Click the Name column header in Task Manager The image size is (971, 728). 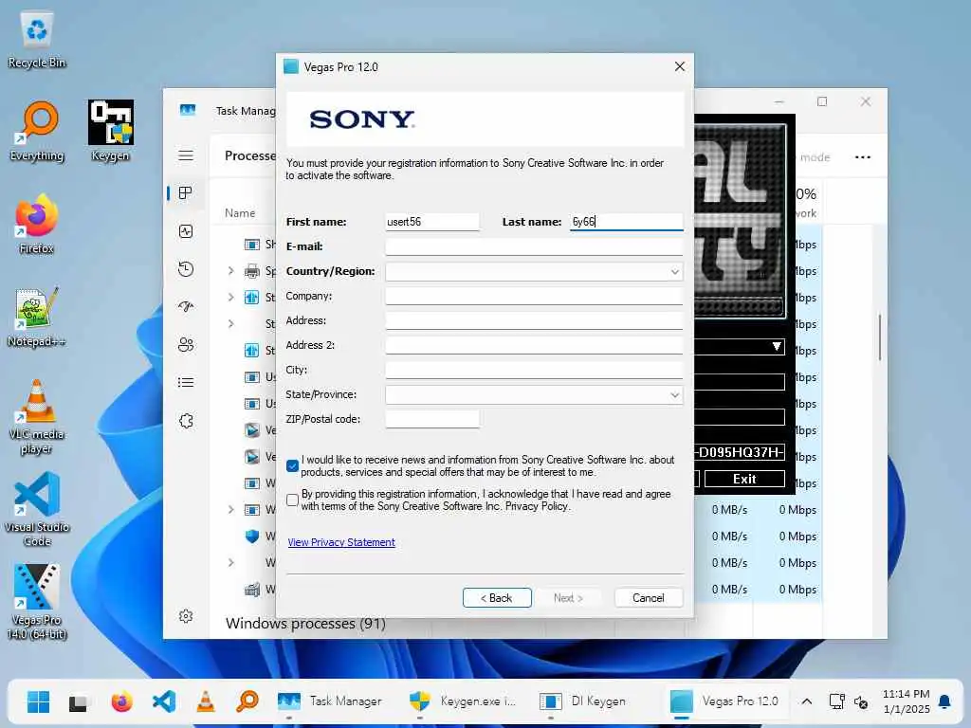pyautogui.click(x=240, y=213)
